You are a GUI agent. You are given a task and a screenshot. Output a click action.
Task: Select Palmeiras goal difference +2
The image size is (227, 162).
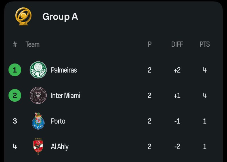[x=177, y=70]
